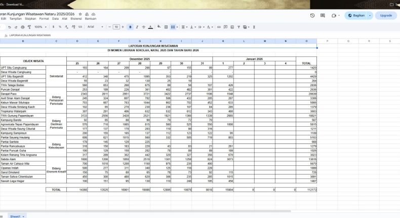Toggle italic formatting
This screenshot has width=400, height=218.
pos(136,27)
